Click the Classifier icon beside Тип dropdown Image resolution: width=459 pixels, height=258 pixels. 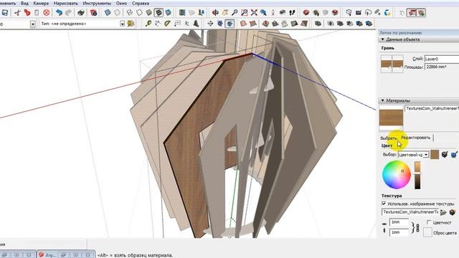click(x=131, y=24)
